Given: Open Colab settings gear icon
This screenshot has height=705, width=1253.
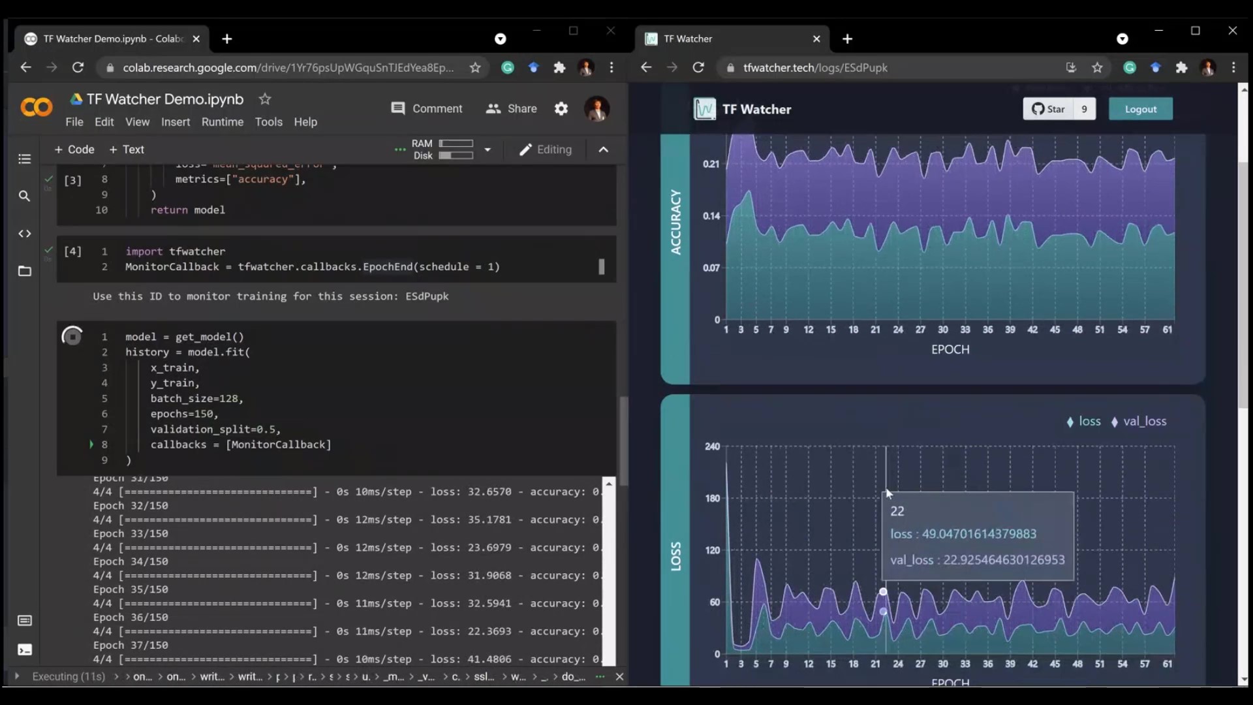Looking at the screenshot, I should click(561, 109).
